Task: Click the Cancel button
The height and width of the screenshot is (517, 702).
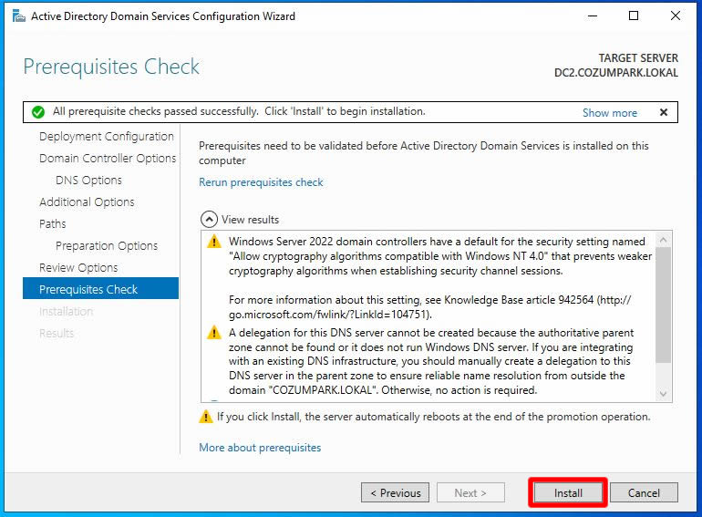Action: click(644, 493)
